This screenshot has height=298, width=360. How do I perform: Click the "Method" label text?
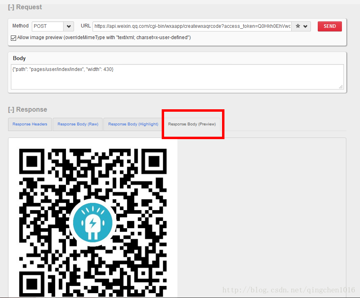click(x=21, y=26)
